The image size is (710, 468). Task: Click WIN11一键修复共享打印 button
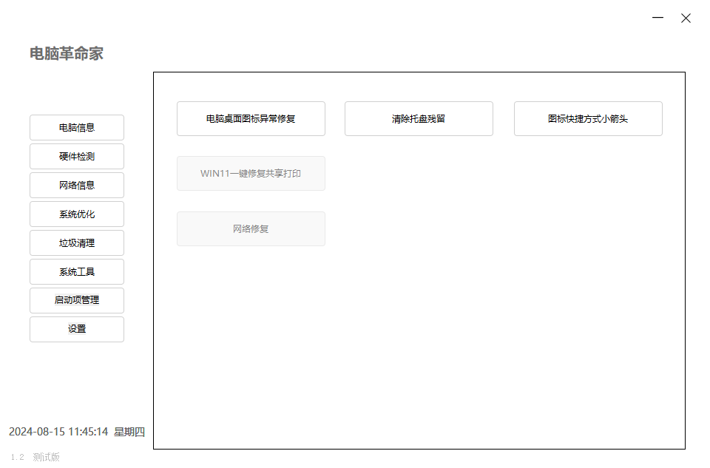pos(251,173)
